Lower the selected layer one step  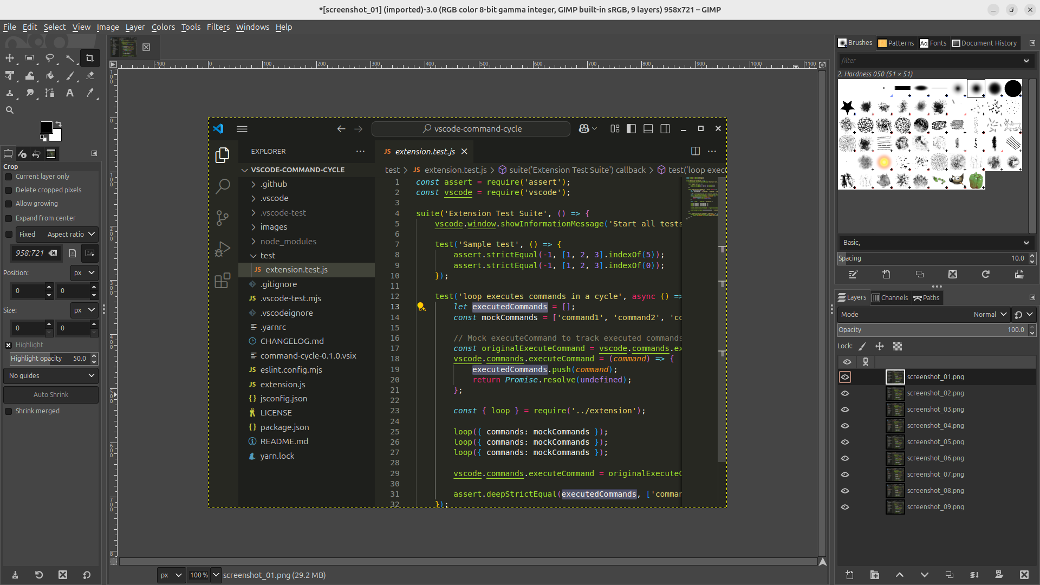[925, 575]
